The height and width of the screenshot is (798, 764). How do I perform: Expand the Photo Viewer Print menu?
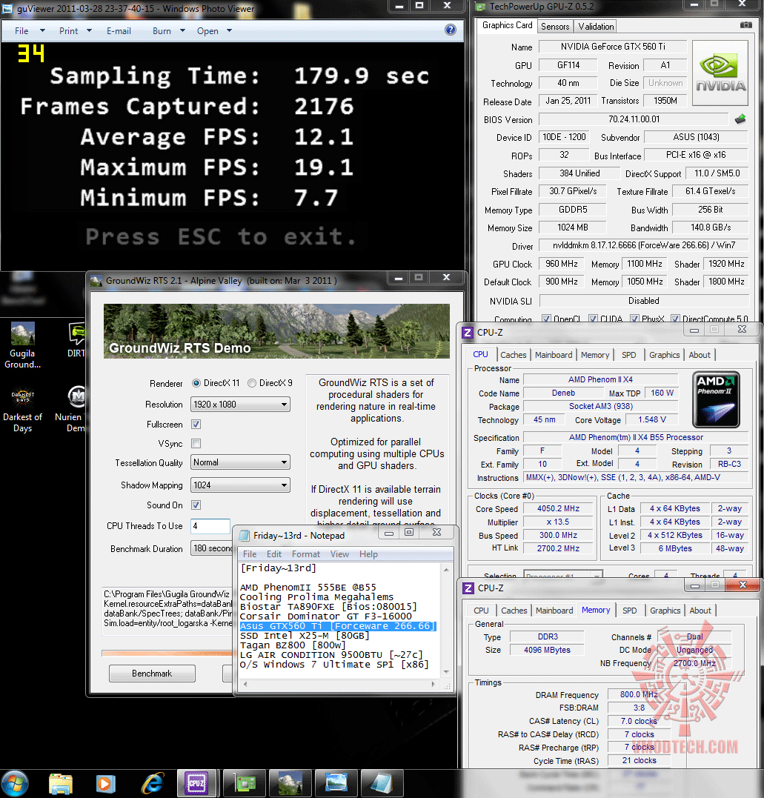point(76,30)
